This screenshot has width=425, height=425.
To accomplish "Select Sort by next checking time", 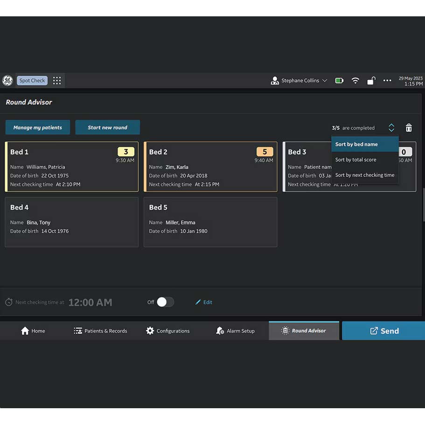I will (364, 175).
